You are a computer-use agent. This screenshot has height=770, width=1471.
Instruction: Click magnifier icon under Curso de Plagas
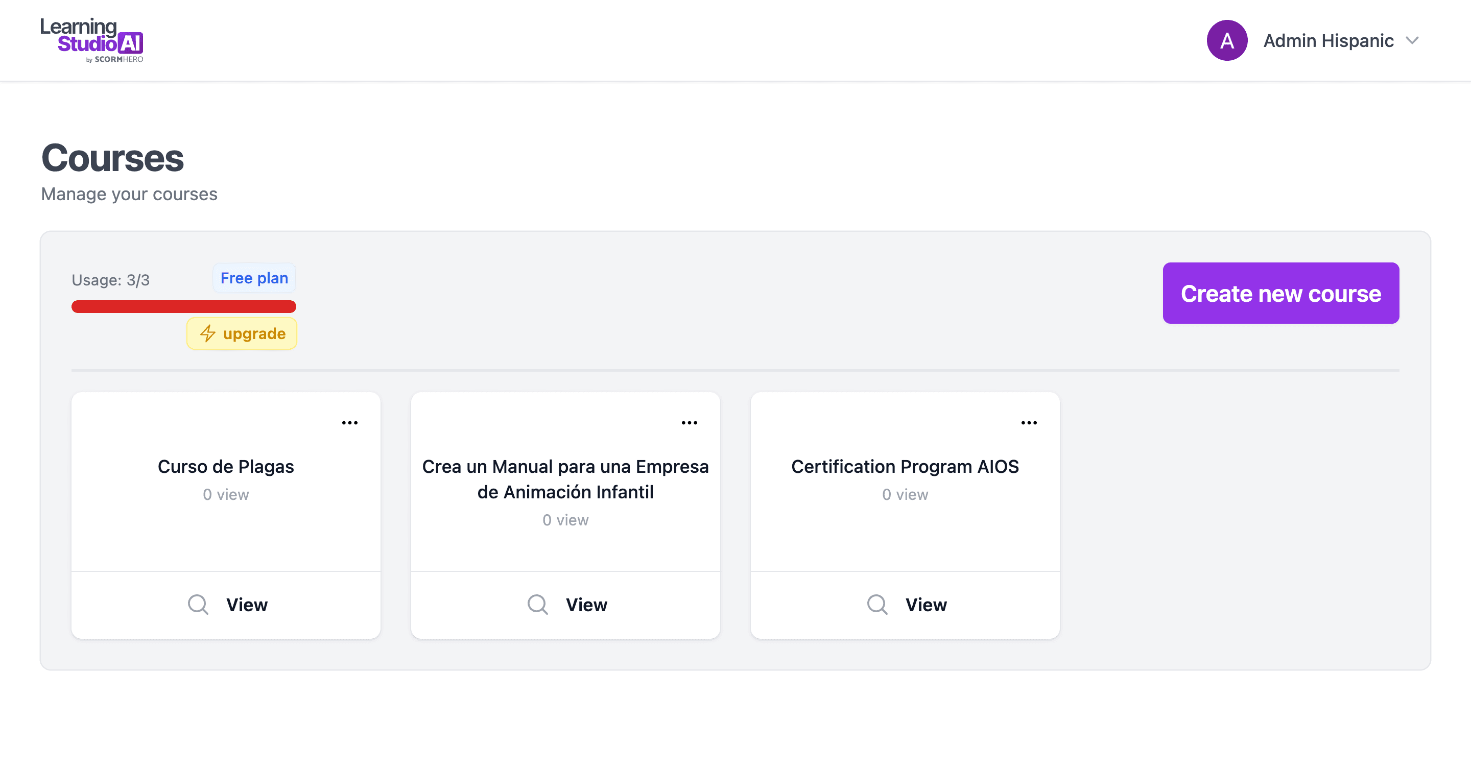pos(198,605)
